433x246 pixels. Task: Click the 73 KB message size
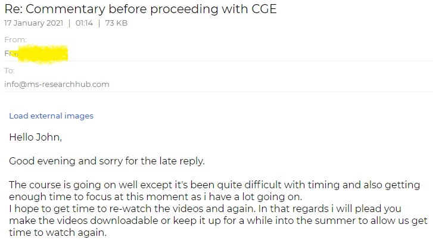coord(116,23)
